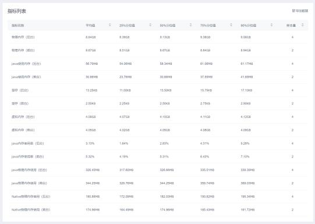
Task: Click the 61.17MB value cell
Action: [247, 64]
